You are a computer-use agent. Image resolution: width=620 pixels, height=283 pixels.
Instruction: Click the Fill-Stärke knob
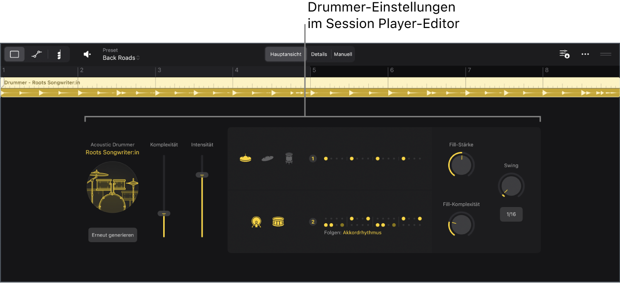461,165
